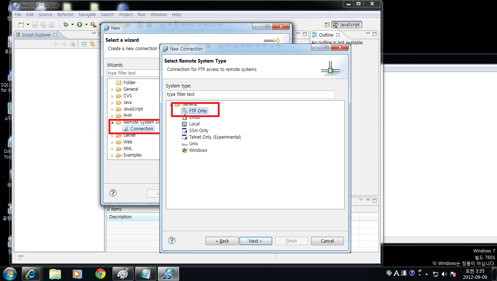Open the Refactor menu
This screenshot has height=281, width=497.
pos(65,15)
